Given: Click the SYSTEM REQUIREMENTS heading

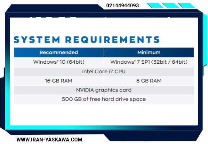Looking at the screenshot, I should 87,39.
